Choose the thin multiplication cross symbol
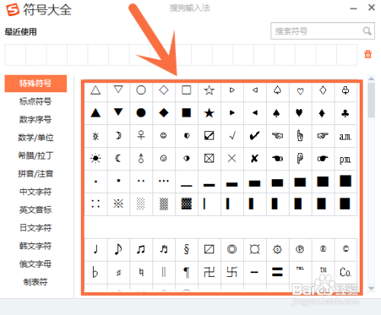The height and width of the screenshot is (315, 381). point(232,159)
